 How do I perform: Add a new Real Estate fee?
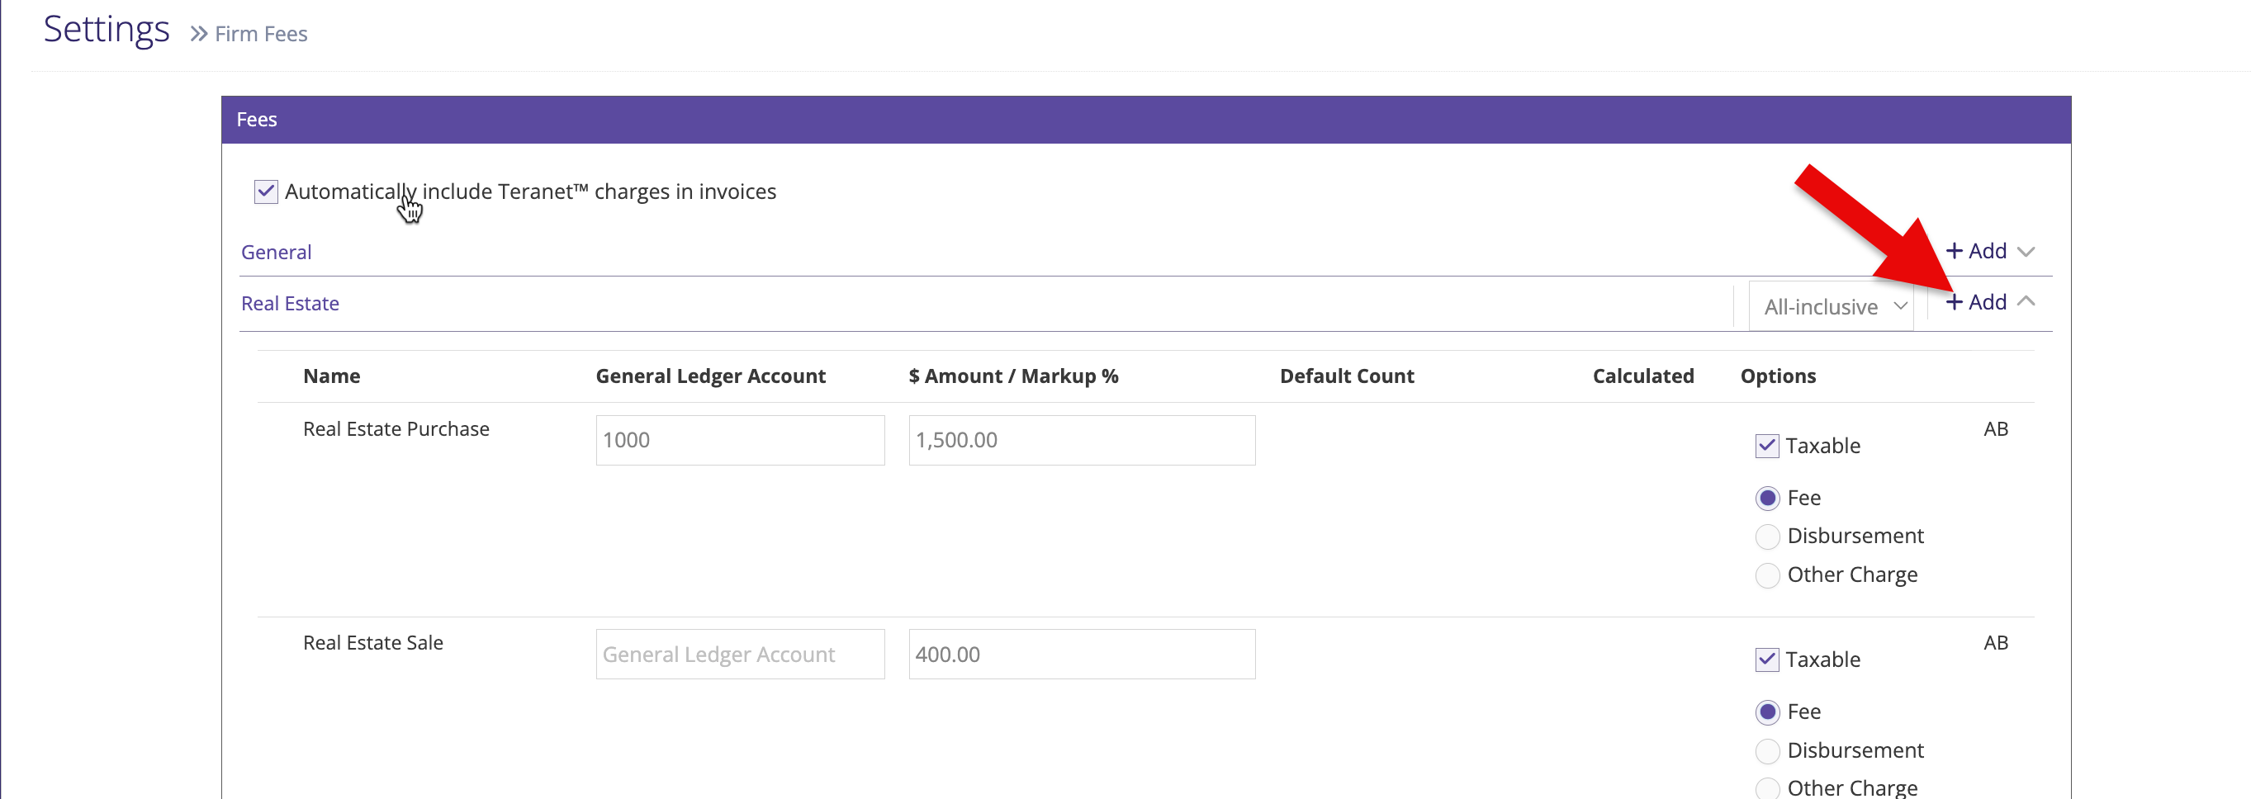(x=1976, y=302)
